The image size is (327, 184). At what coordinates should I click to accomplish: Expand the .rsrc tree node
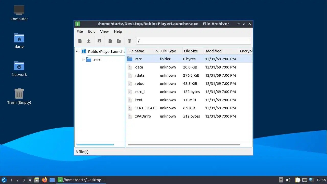(x=83, y=60)
